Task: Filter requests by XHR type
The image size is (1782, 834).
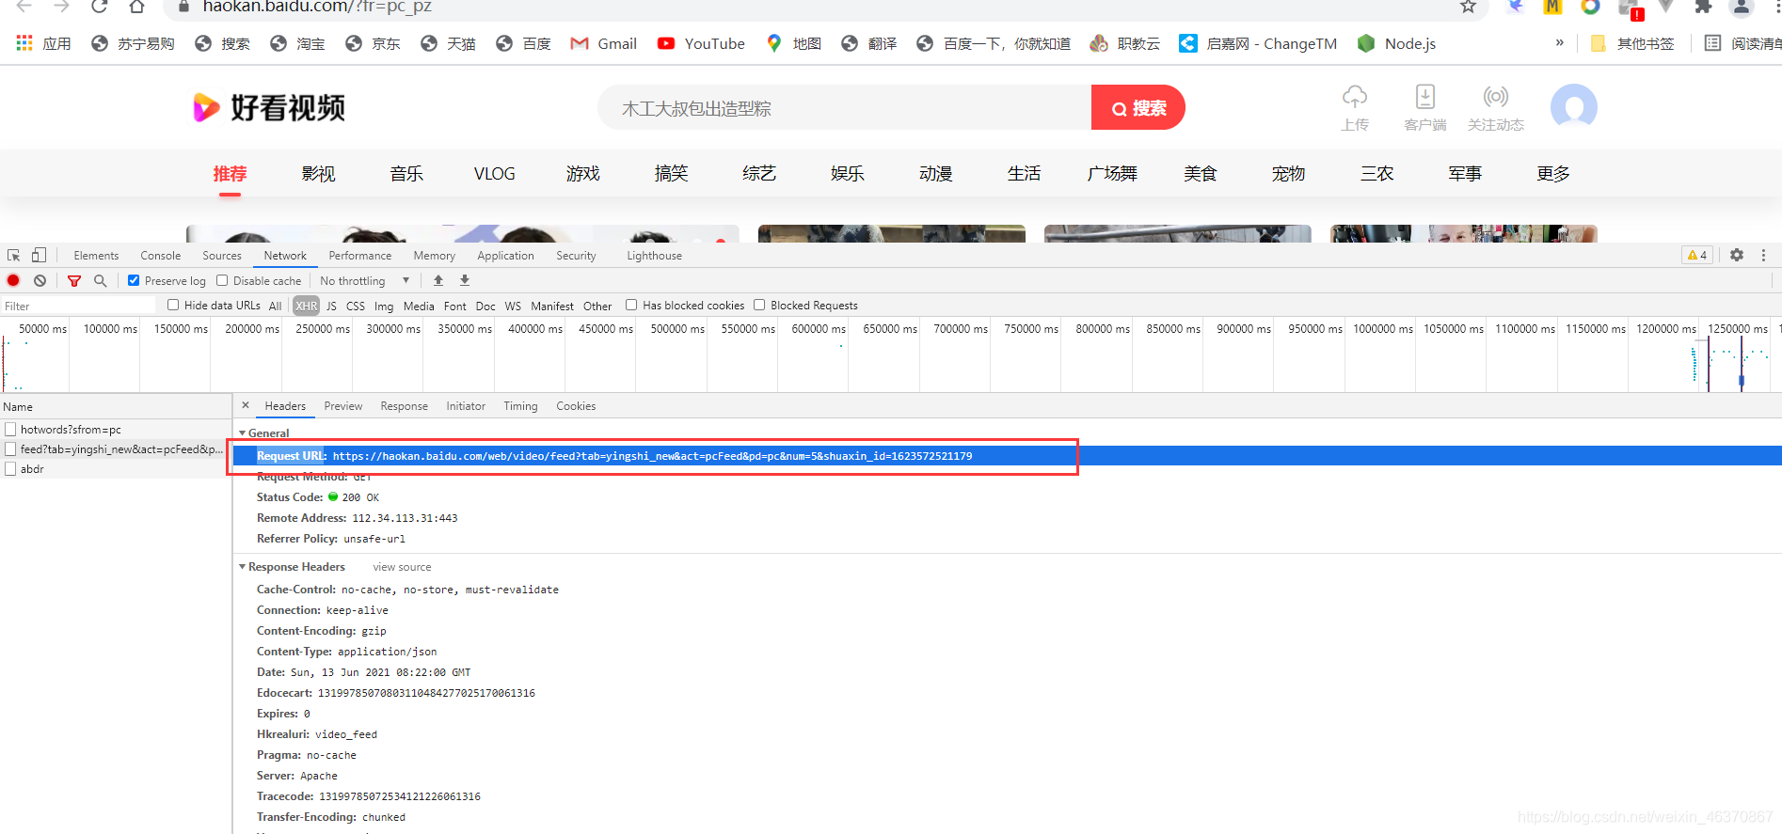Action: [x=307, y=306]
